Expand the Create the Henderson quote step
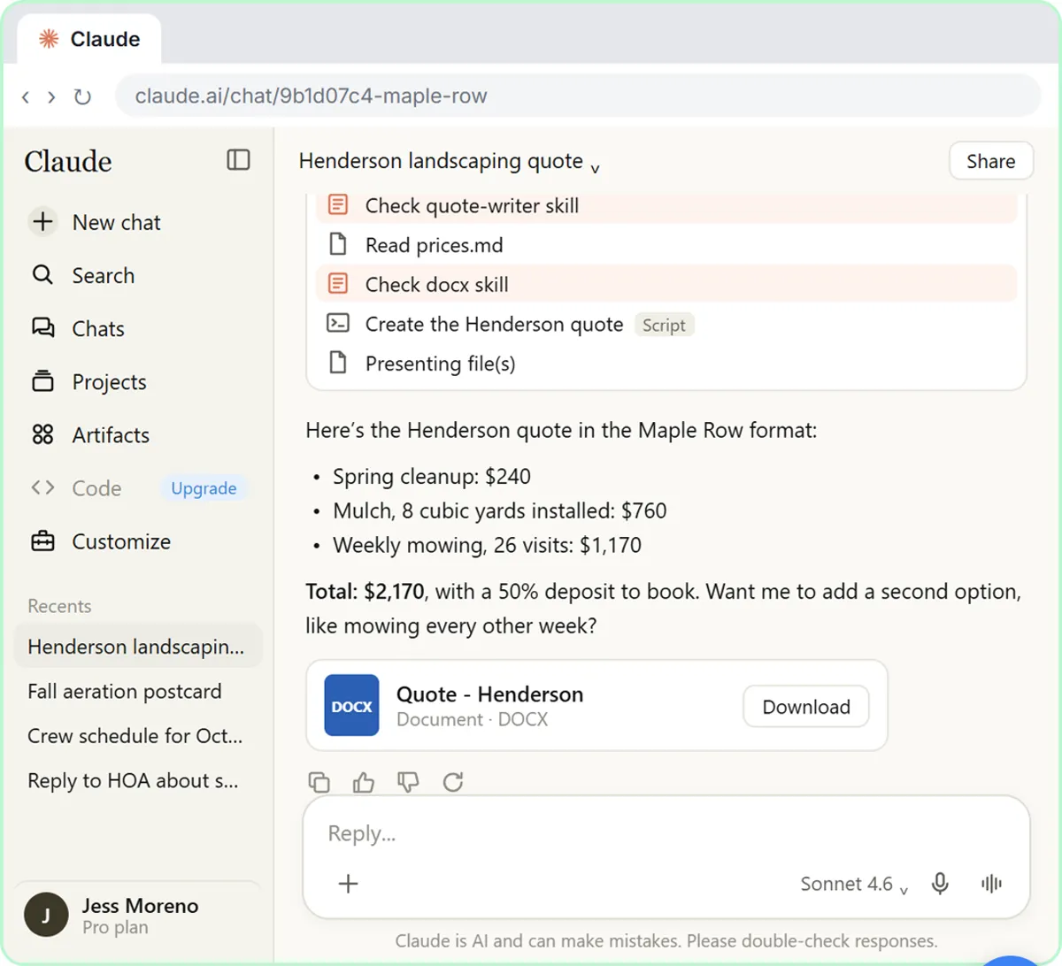 (x=666, y=324)
